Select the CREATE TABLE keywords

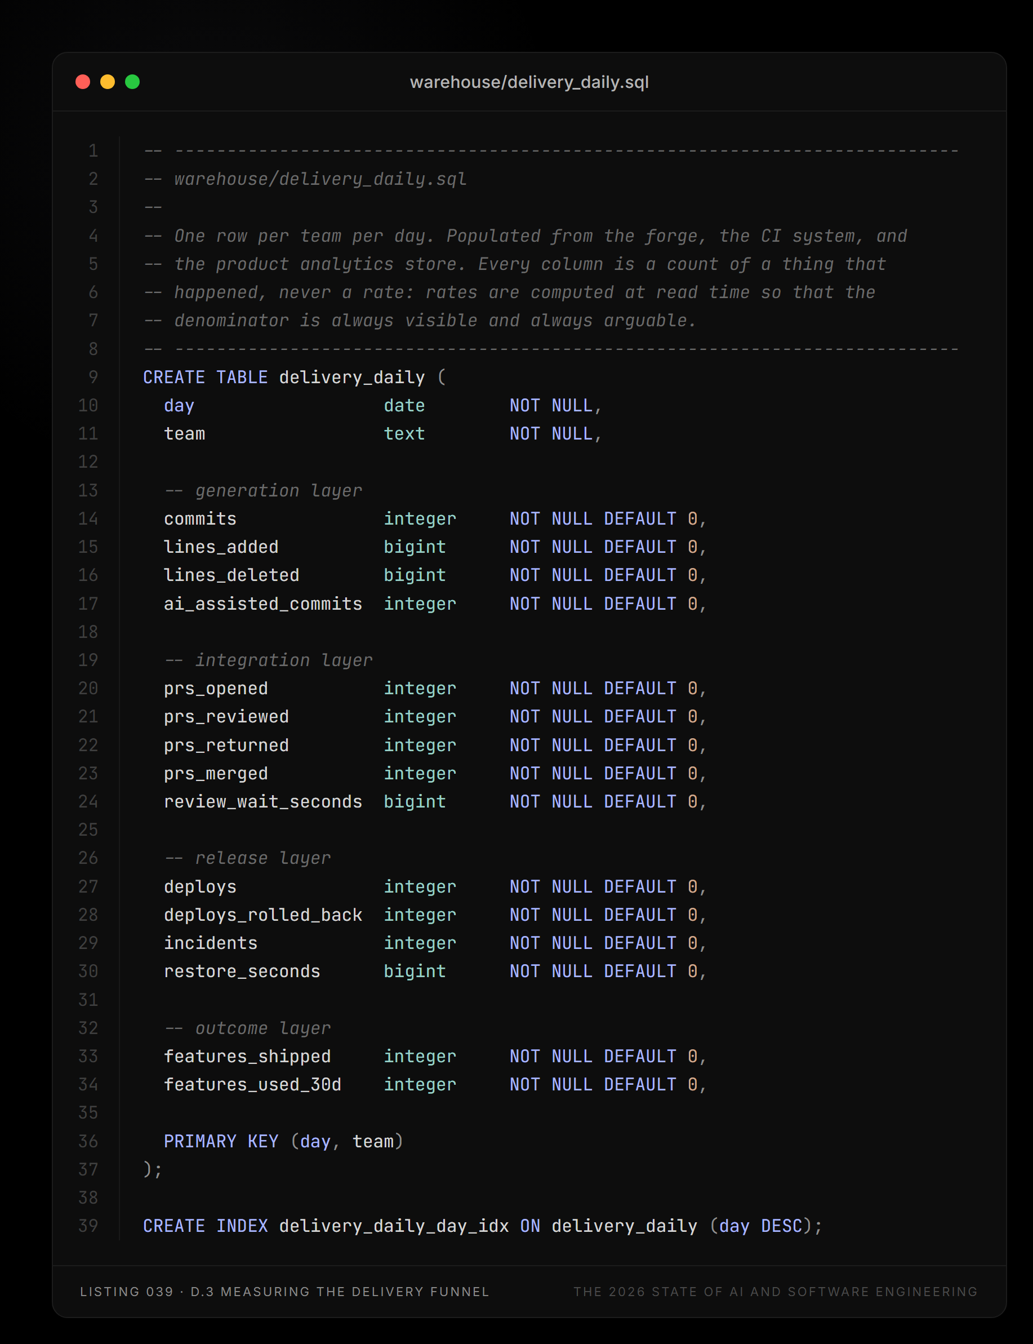pyautogui.click(x=206, y=377)
